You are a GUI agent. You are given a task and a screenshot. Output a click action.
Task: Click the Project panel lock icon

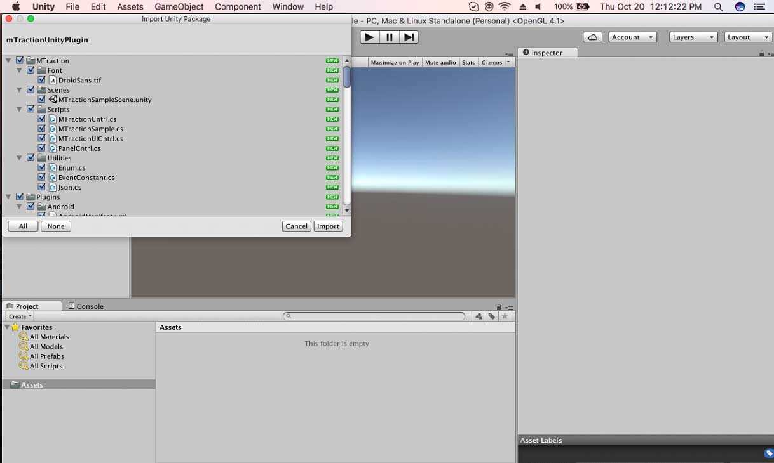[x=499, y=306]
